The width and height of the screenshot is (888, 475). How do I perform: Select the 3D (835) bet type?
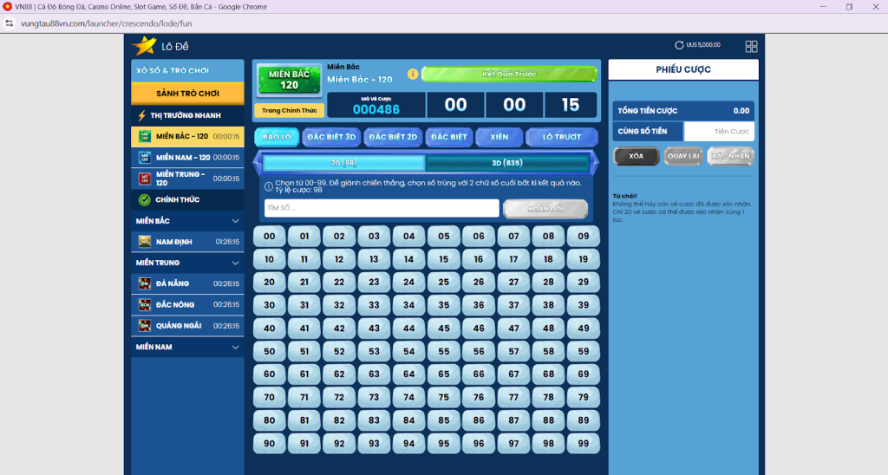pyautogui.click(x=506, y=163)
